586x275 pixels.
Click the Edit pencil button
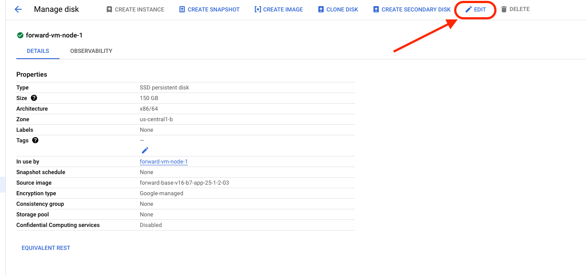[x=475, y=9]
